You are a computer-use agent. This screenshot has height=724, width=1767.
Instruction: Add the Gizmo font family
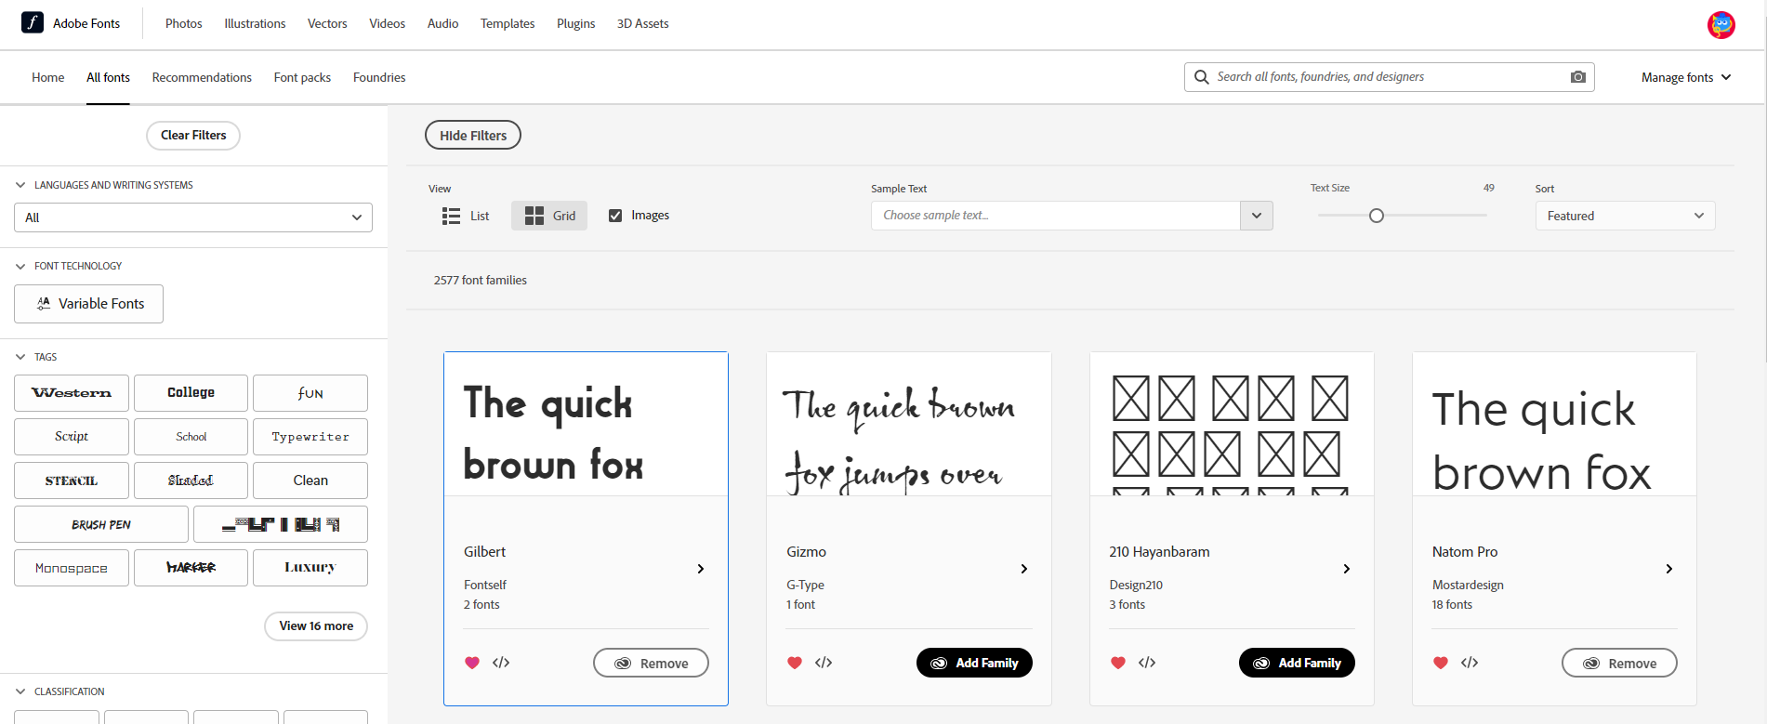[x=973, y=663]
